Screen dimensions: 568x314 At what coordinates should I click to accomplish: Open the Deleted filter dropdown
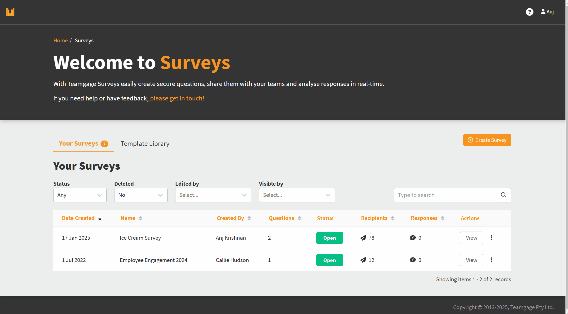[141, 195]
